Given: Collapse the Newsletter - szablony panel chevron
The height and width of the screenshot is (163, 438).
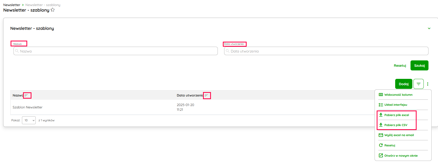Looking at the screenshot, I should (429, 28).
